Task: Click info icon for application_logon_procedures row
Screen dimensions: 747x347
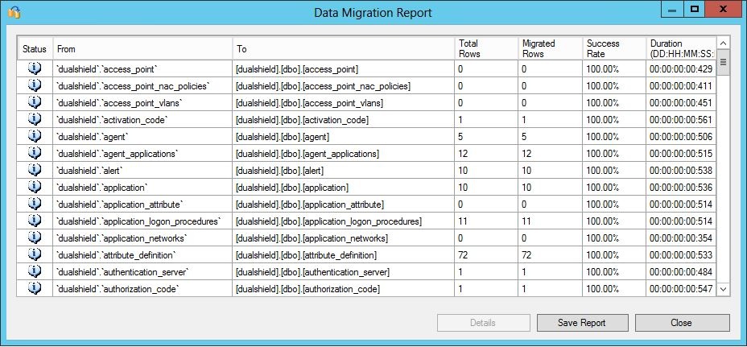Action: [x=35, y=221]
